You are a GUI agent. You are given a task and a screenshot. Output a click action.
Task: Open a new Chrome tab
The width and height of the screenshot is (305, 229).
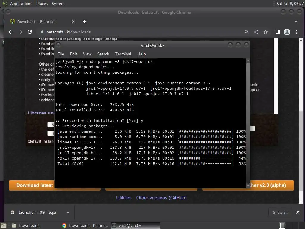point(84,21)
